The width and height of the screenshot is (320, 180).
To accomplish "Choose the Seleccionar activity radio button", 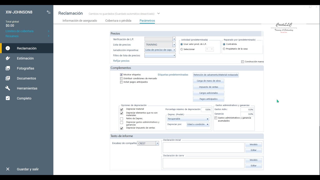I will pyautogui.click(x=182, y=49).
